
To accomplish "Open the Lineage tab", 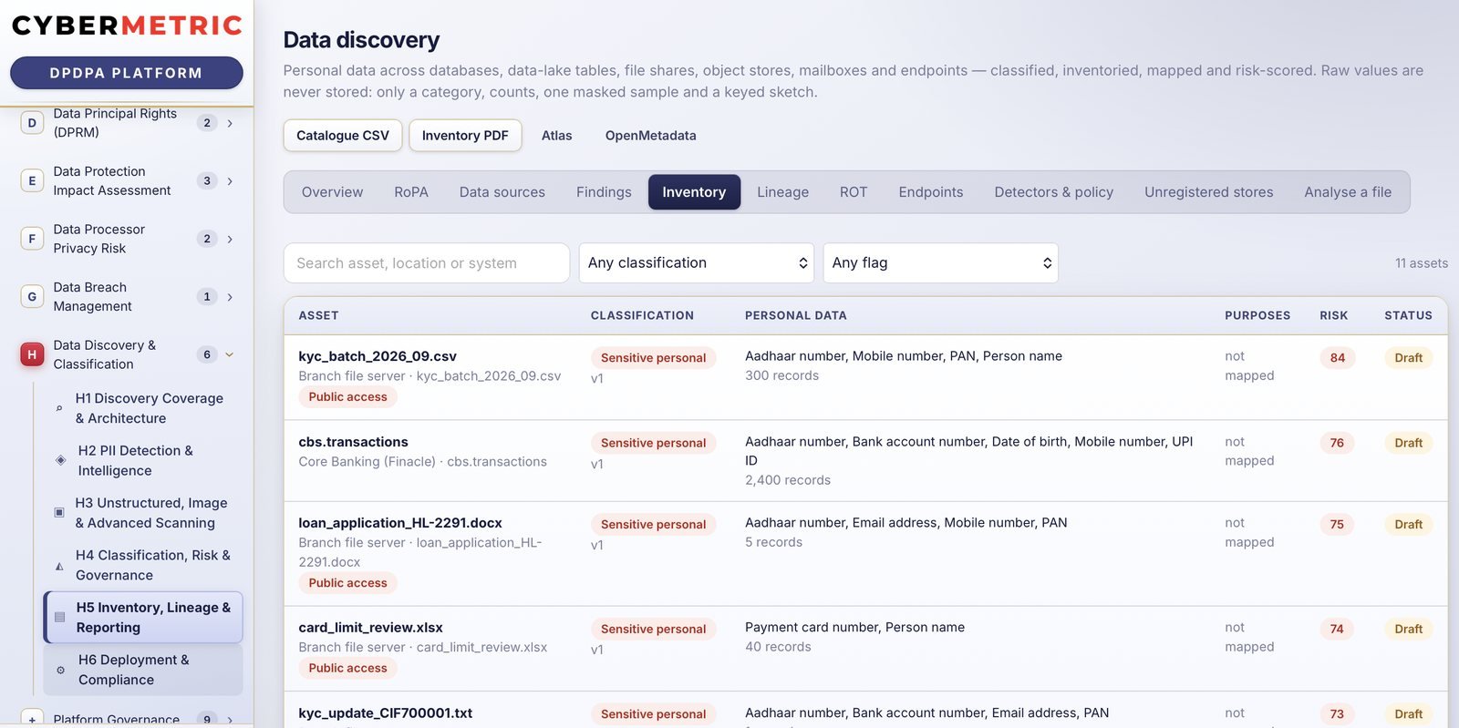I will point(782,192).
